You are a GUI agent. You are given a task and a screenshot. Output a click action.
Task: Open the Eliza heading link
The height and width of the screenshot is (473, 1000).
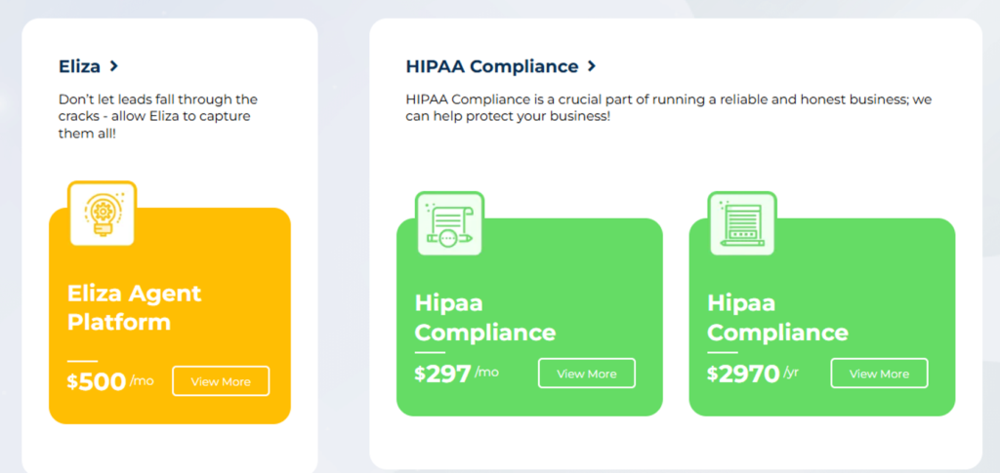88,66
